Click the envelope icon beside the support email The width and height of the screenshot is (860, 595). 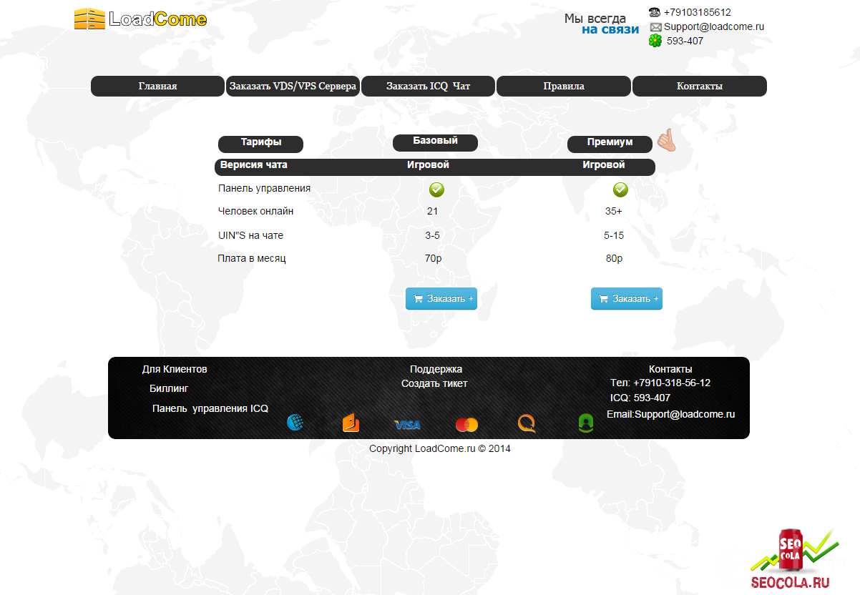(x=655, y=27)
